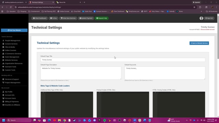Viewport: 219px width, 123px height.
Task: Expand the hidden bookmarks overflow chevron
Action: (202, 11)
